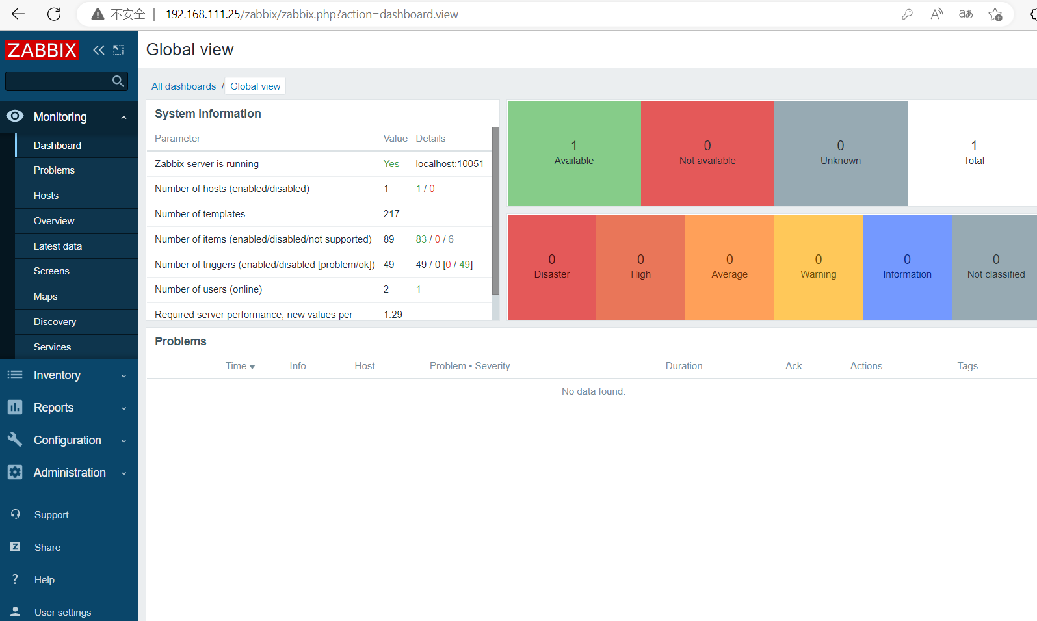The height and width of the screenshot is (621, 1037).
Task: Click the Not classified severity tile
Action: click(995, 267)
